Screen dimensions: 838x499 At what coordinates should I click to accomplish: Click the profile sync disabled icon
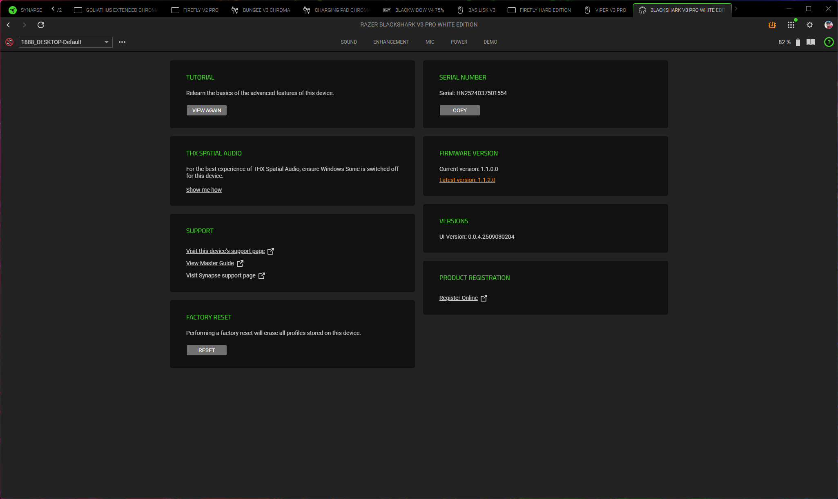click(x=9, y=42)
